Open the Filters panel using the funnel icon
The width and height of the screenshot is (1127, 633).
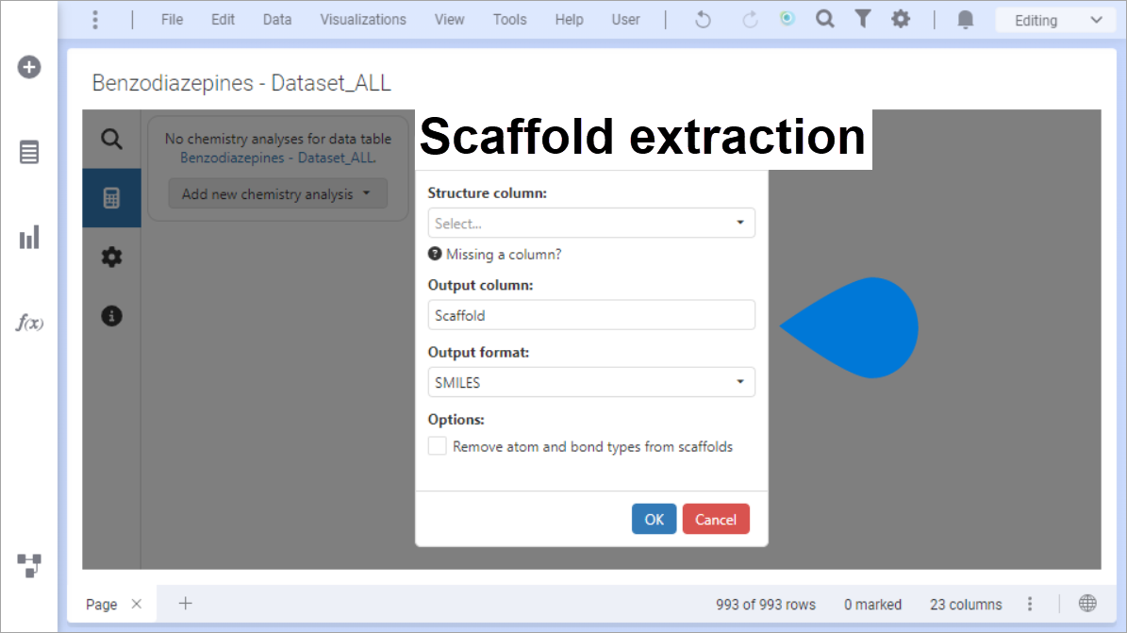tap(863, 19)
